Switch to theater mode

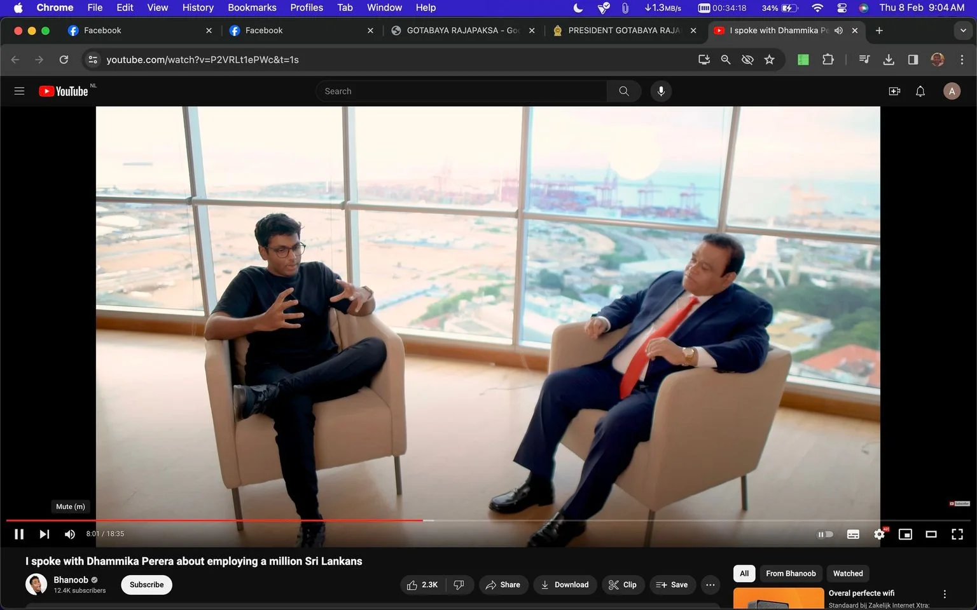(931, 534)
